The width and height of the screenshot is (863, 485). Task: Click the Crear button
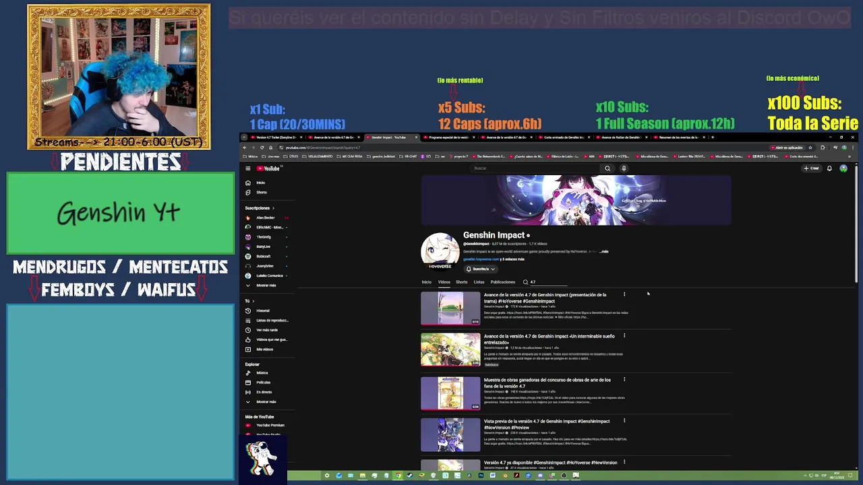(811, 168)
